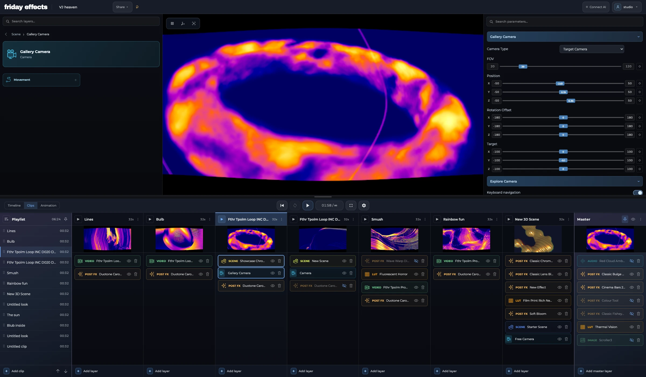The height and width of the screenshot is (377, 646).
Task: Click Add master layer
Action: point(595,371)
